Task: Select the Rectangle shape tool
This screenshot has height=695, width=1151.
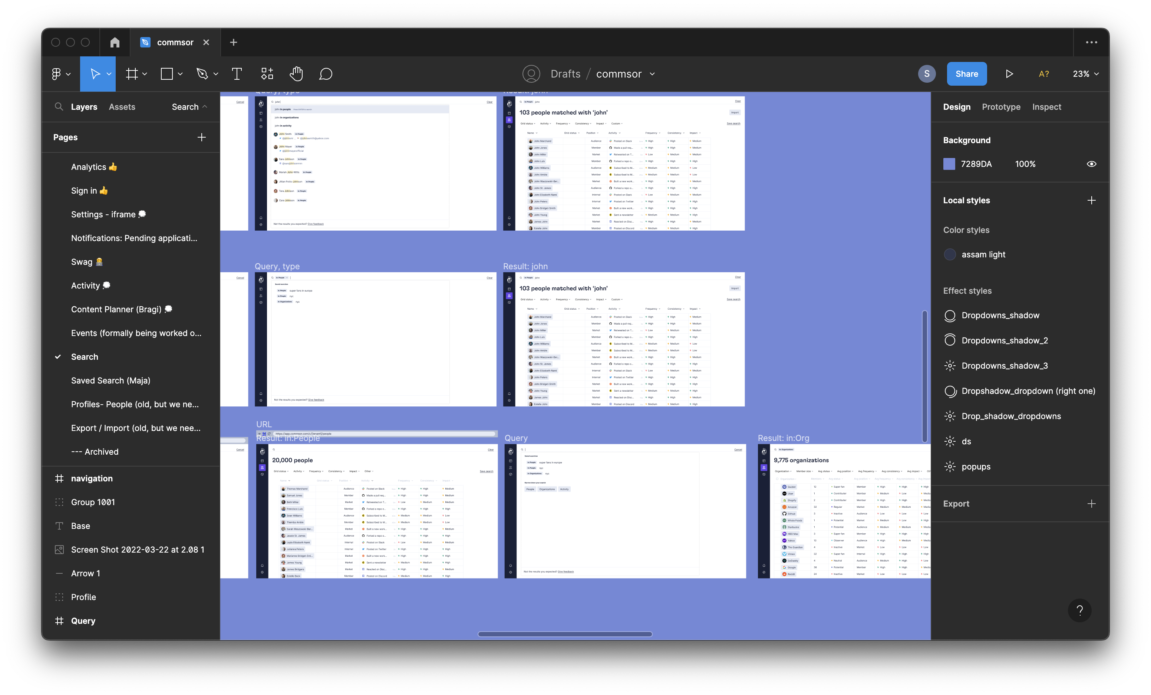Action: [x=167, y=74]
